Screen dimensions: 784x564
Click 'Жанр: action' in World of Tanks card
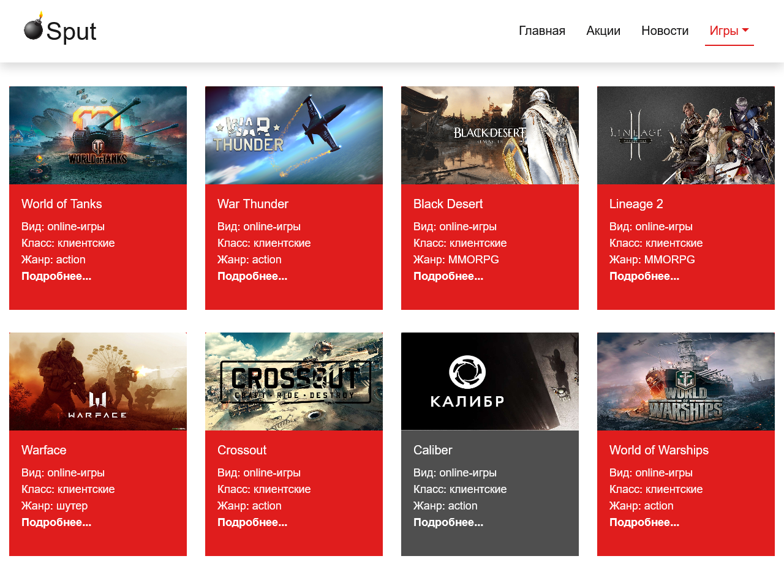(53, 260)
